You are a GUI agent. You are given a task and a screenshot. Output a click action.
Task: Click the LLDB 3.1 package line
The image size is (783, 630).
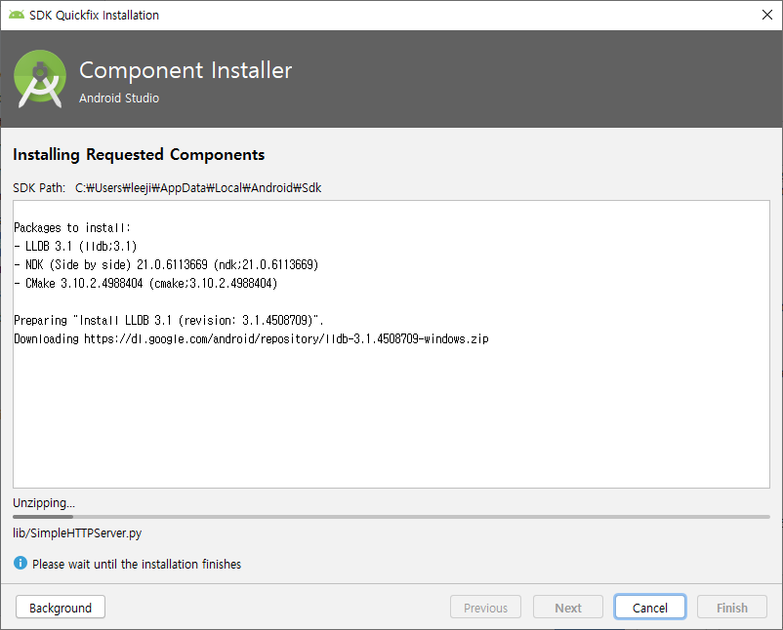[x=75, y=246]
